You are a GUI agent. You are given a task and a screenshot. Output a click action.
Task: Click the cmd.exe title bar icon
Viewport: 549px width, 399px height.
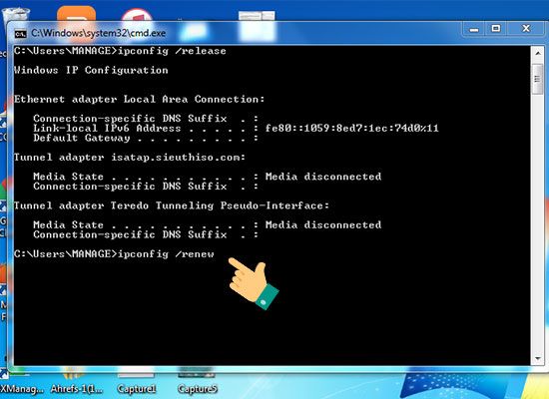(20, 34)
